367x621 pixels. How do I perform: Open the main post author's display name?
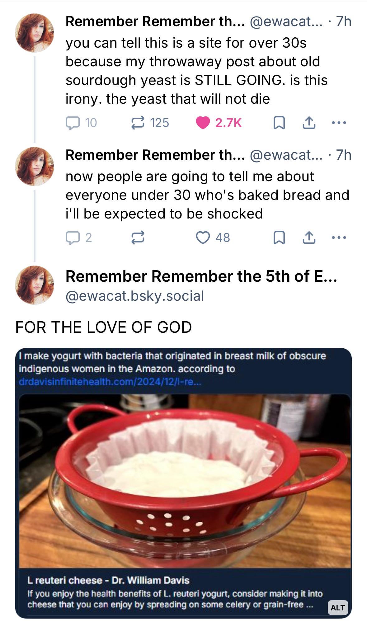(x=201, y=276)
